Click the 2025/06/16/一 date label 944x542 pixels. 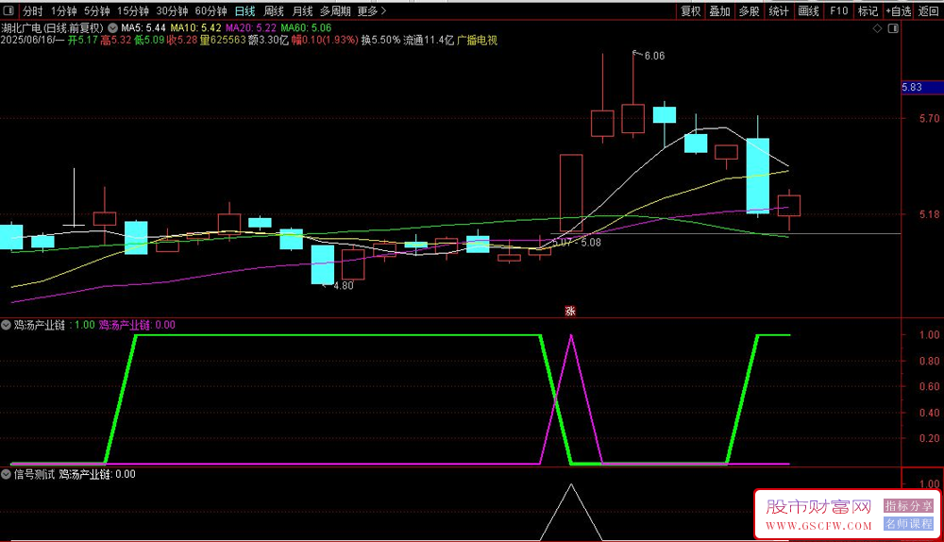tap(32, 41)
